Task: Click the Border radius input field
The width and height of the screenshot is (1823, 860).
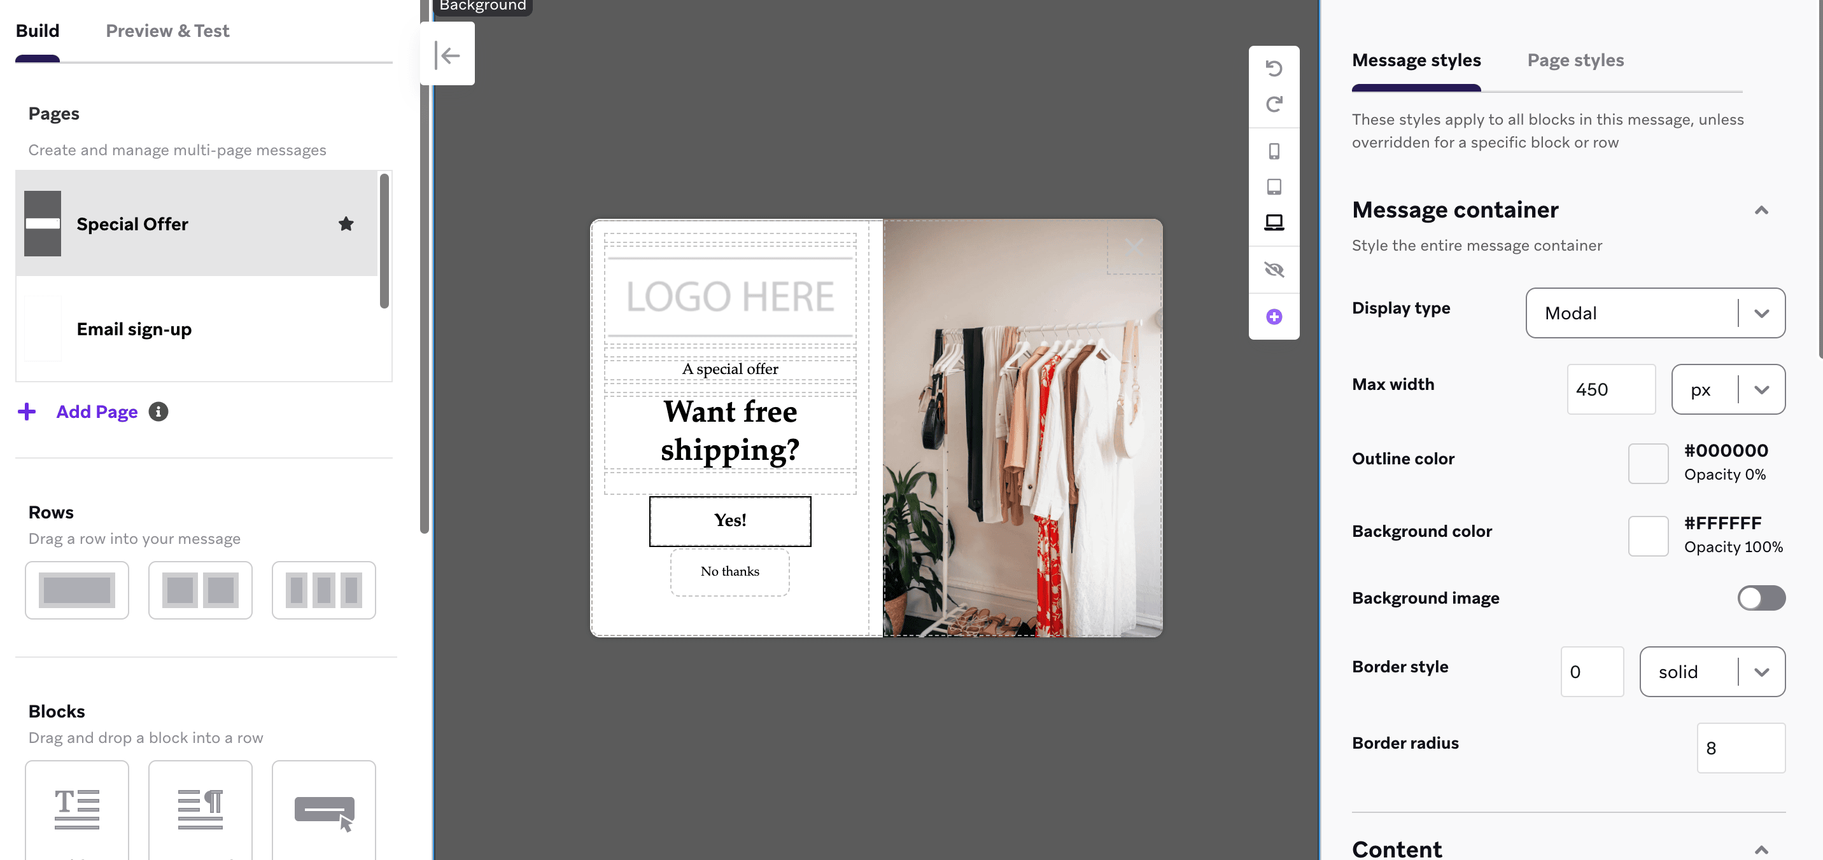Action: pyautogui.click(x=1741, y=747)
